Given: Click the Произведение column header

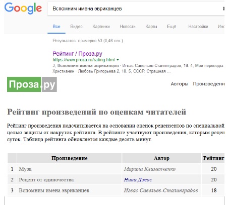Looking at the screenshot, I should point(69,158).
